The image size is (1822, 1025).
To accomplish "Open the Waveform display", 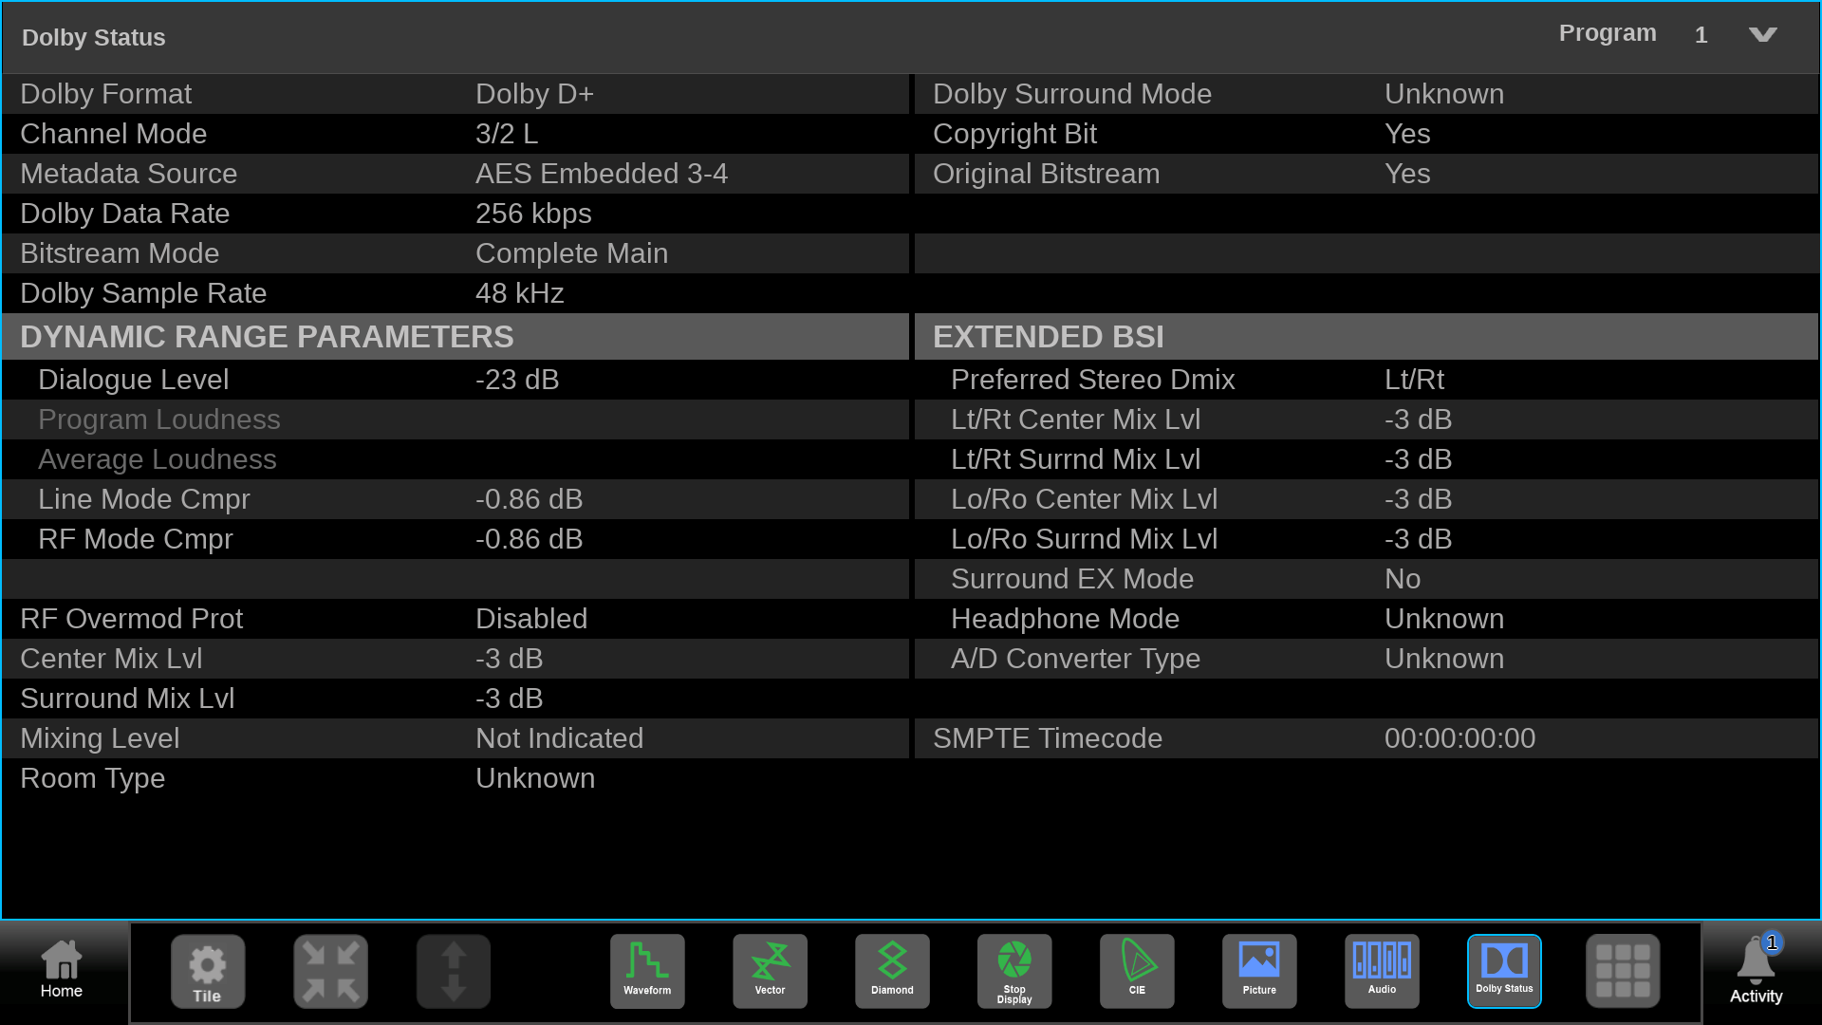I will [x=647, y=970].
